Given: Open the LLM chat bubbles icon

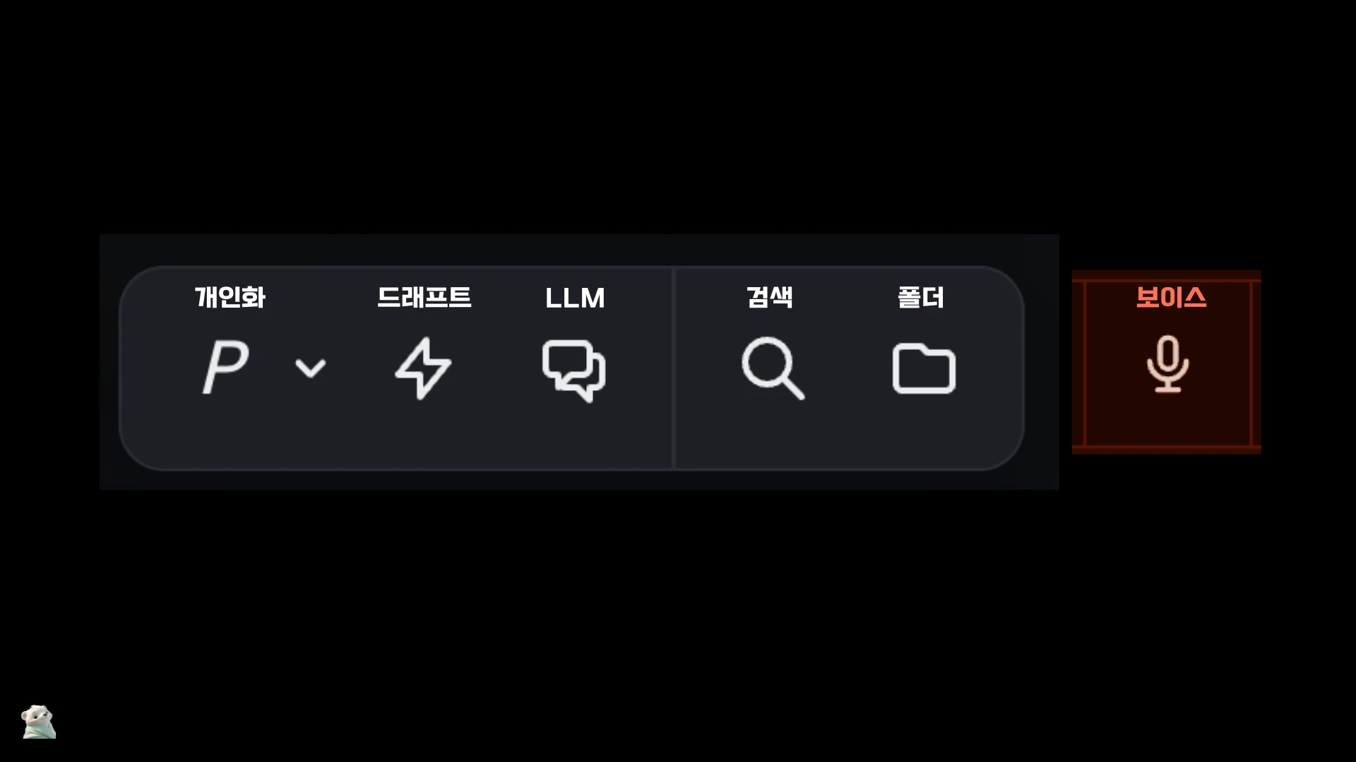Looking at the screenshot, I should (573, 371).
